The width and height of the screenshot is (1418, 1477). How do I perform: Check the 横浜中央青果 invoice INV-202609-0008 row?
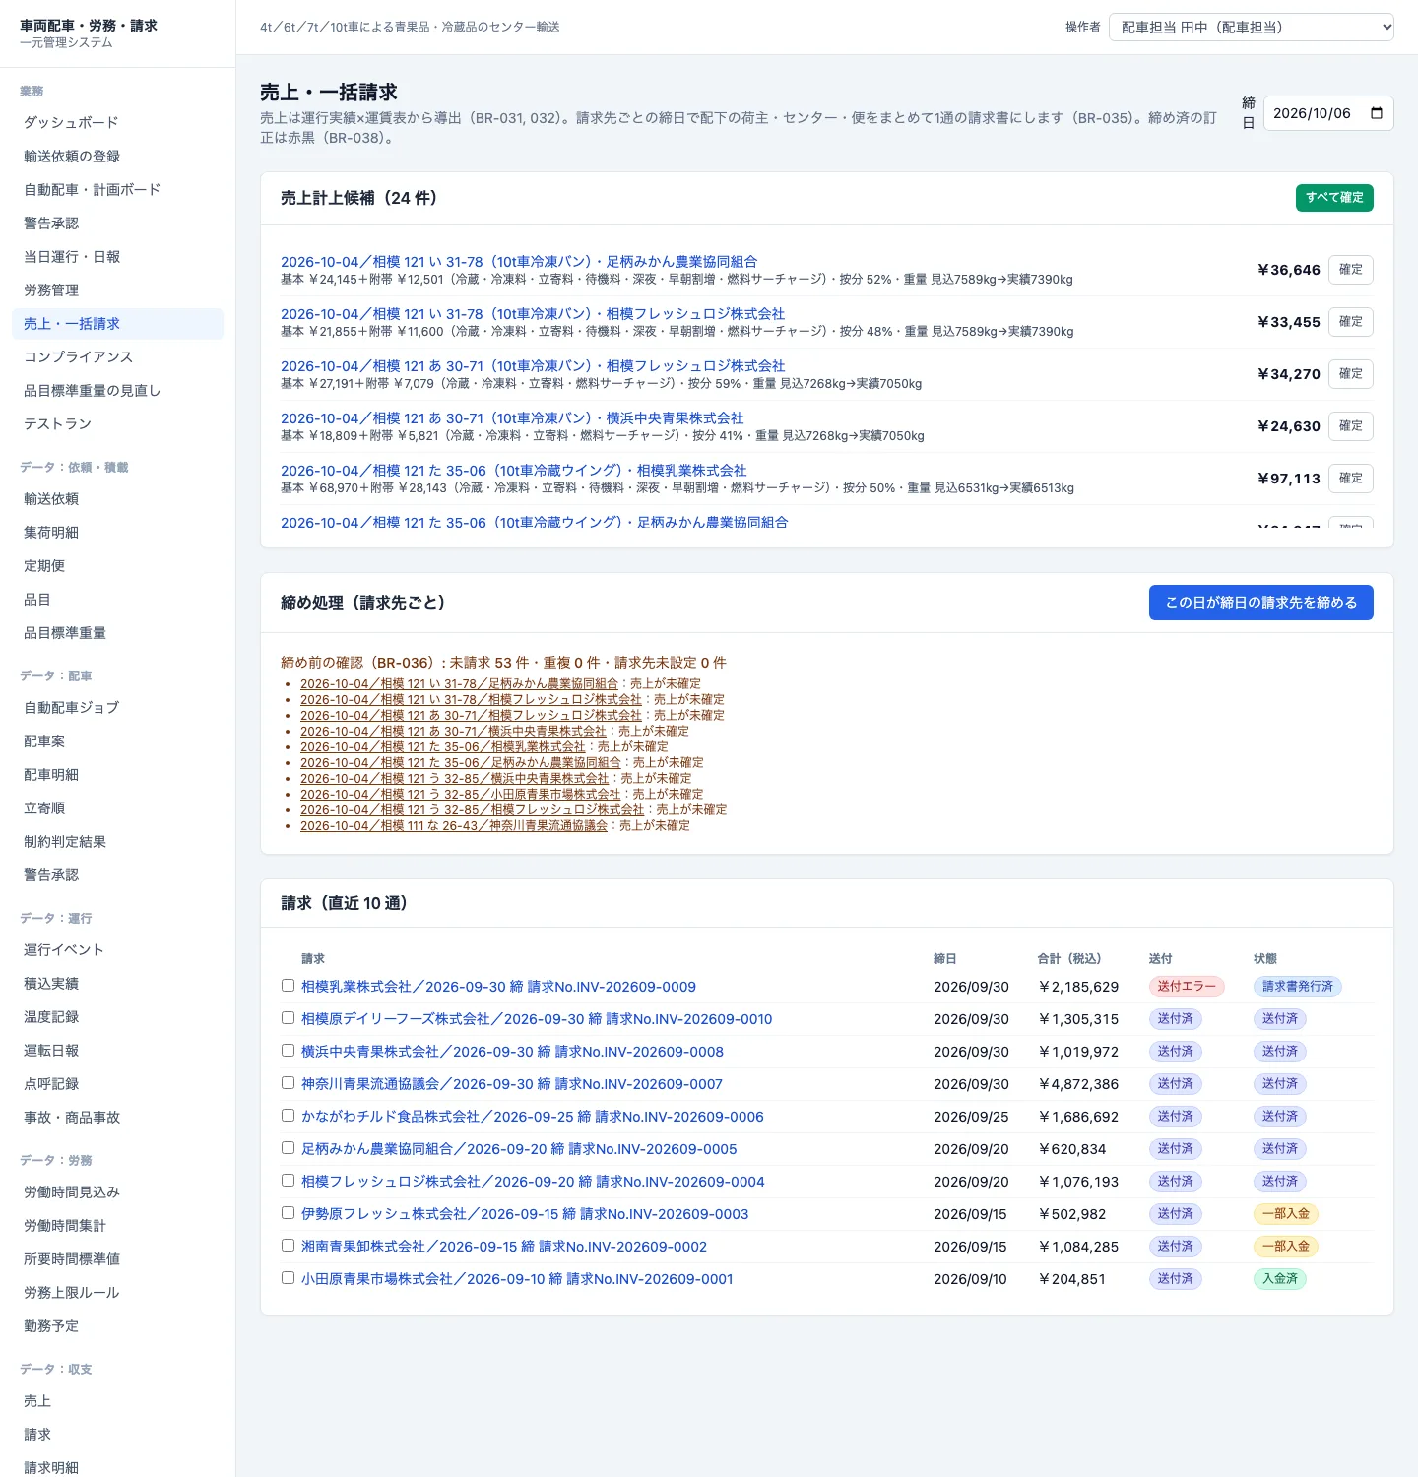pos(288,1051)
